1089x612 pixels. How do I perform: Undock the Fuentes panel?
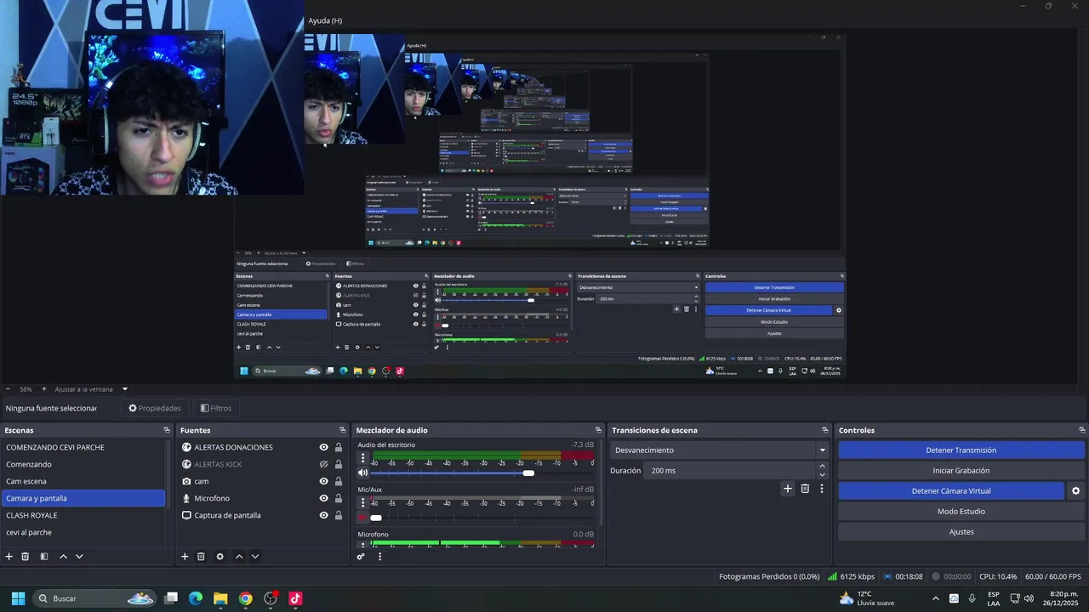342,430
